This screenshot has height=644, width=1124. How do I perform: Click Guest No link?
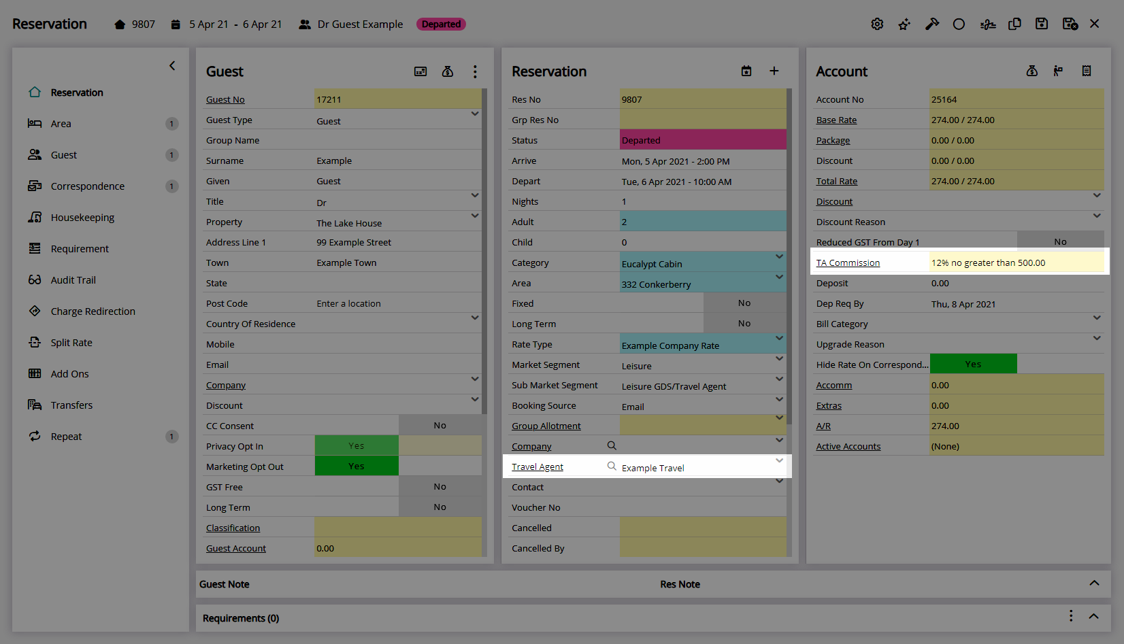[225, 99]
